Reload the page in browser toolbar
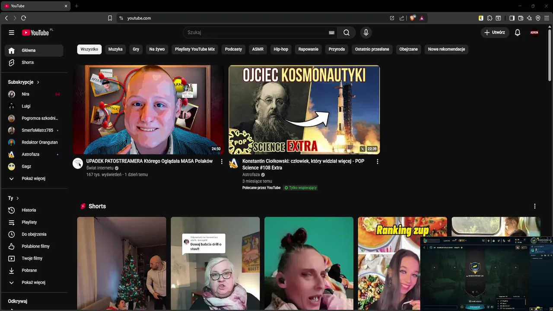The height and width of the screenshot is (311, 553). [23, 18]
